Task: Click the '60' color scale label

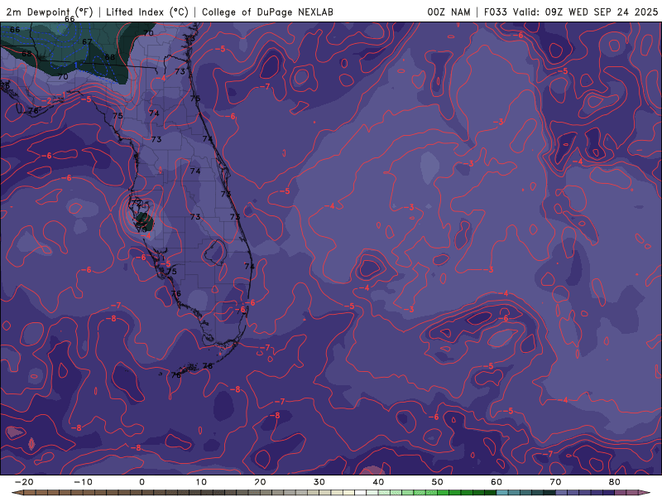Action: [x=496, y=482]
